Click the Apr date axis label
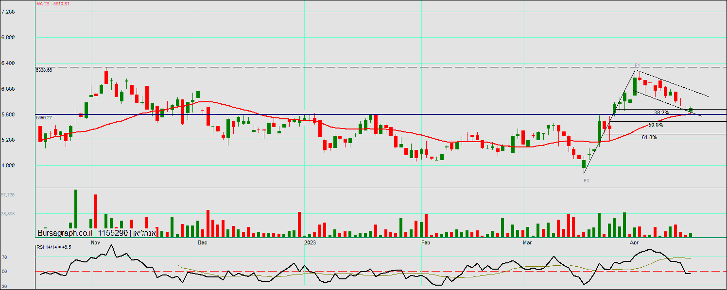The height and width of the screenshot is (290, 727). pos(634,242)
